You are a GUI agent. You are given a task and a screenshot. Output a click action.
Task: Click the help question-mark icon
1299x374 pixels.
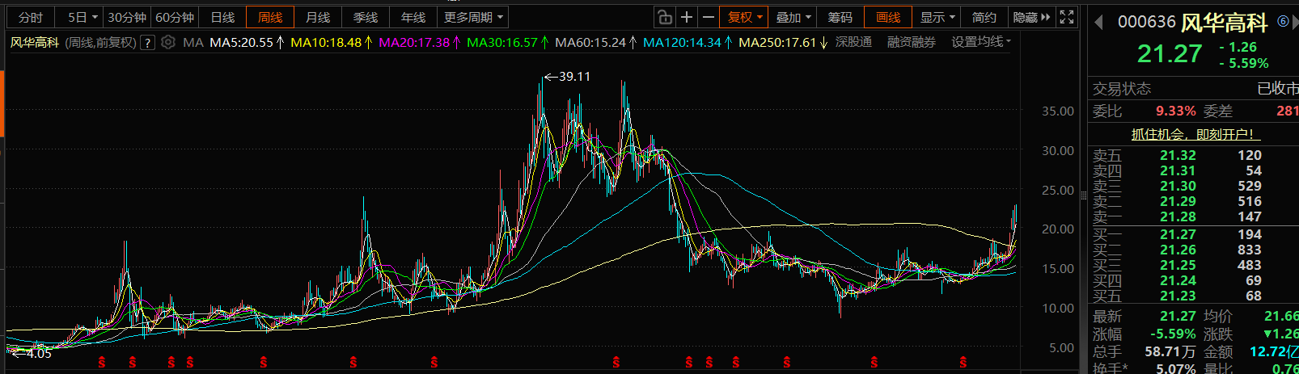147,43
